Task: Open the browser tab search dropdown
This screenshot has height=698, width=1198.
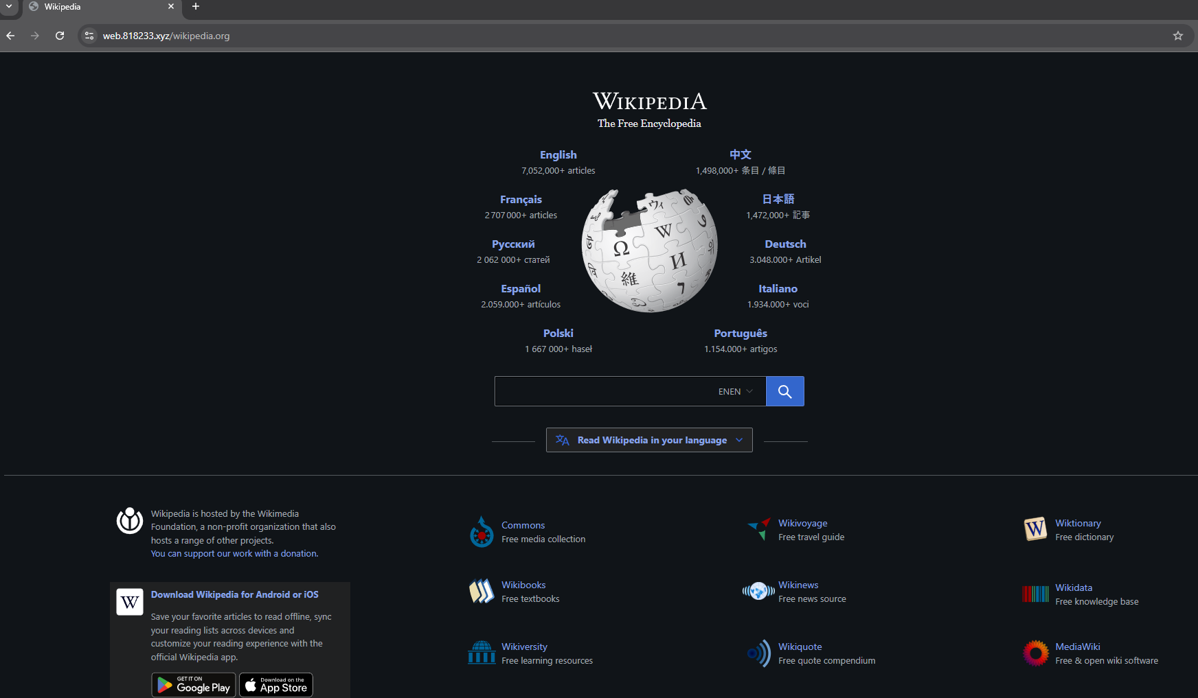Action: (9, 7)
